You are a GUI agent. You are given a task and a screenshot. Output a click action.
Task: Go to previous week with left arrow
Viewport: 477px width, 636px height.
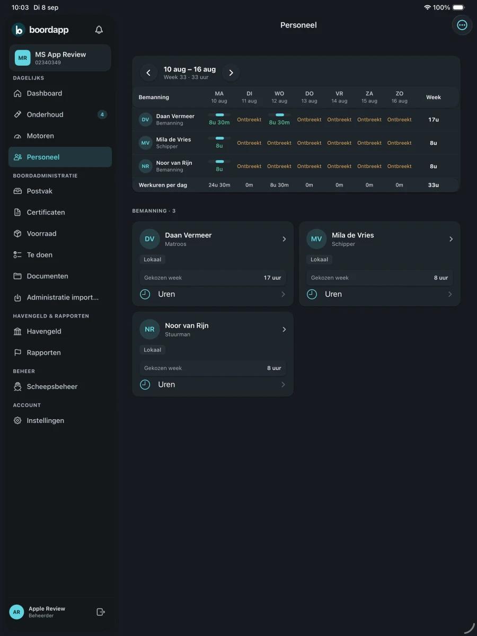coord(148,73)
